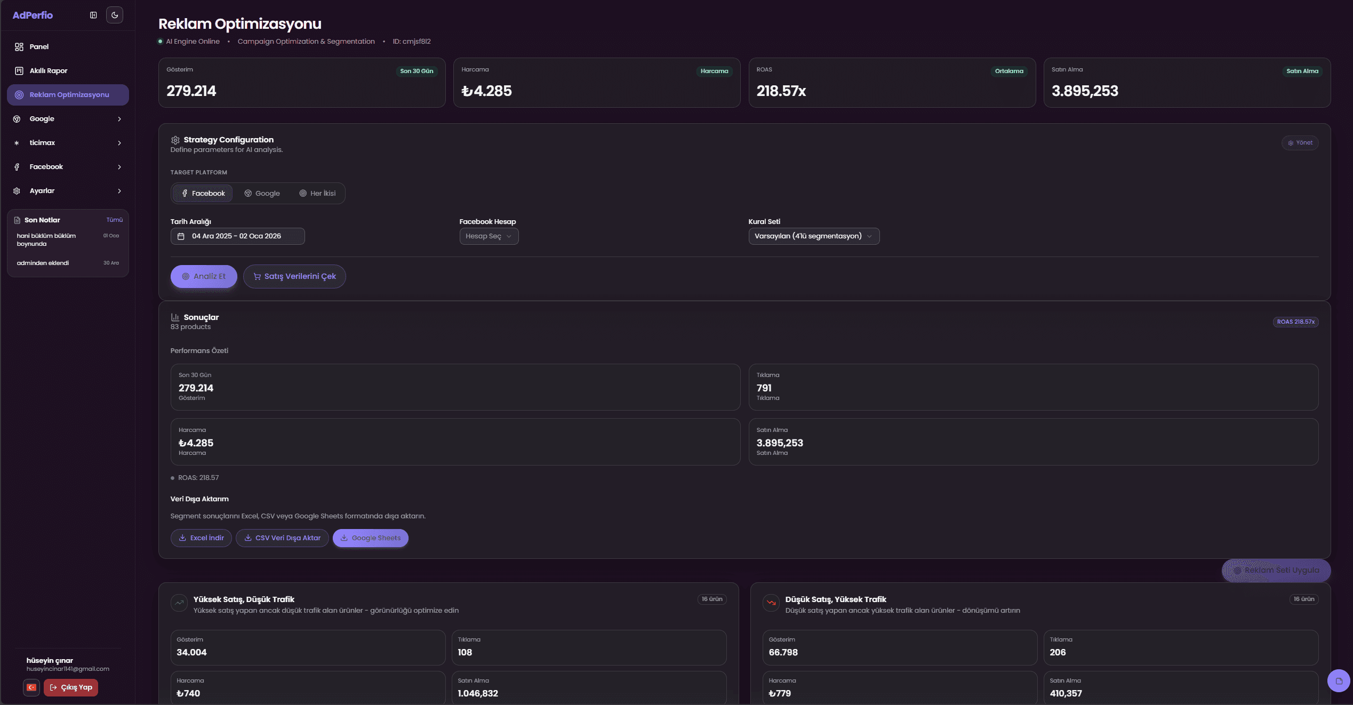
Task: Click the downward trend segment icon
Action: coord(771,603)
